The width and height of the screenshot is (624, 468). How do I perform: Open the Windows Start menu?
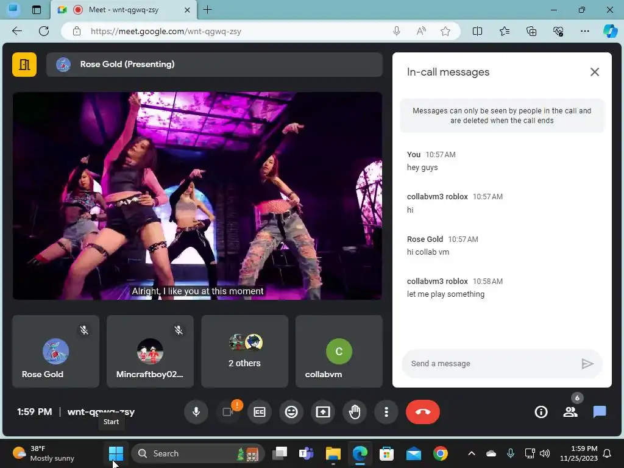click(x=116, y=453)
